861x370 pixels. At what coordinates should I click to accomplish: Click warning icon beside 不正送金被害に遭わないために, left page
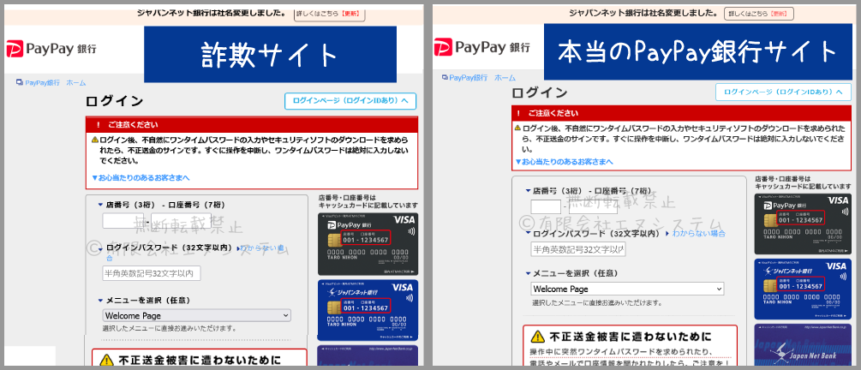click(106, 361)
